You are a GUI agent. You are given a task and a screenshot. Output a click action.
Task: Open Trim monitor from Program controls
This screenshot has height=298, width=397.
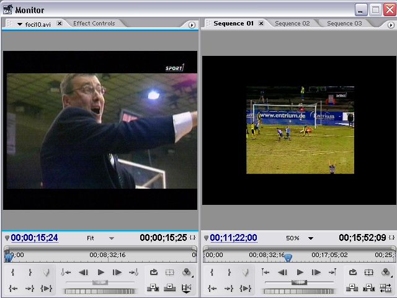pyautogui.click(x=386, y=287)
